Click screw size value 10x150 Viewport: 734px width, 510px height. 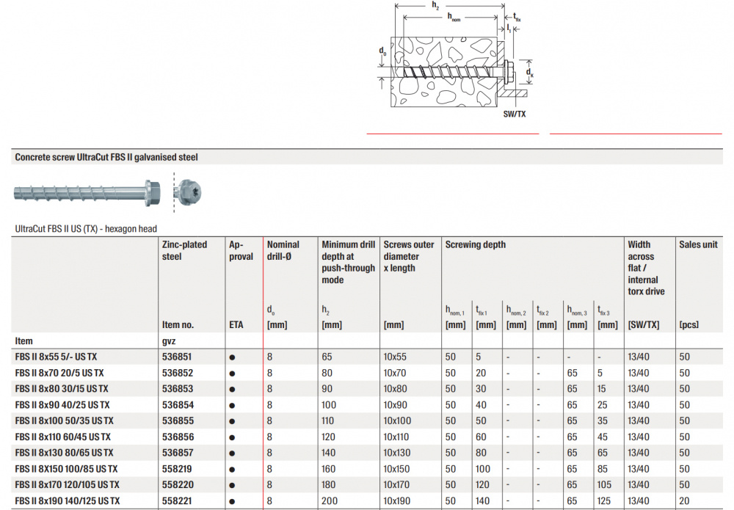coord(397,469)
